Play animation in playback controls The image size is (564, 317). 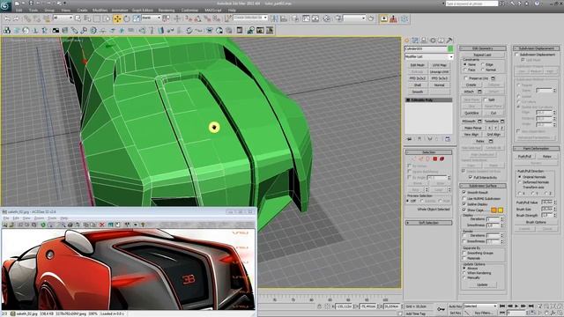tap(516, 306)
